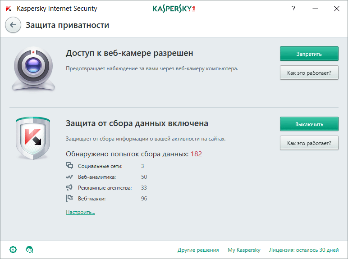This screenshot has height=259, width=348.
Task: Click the Запретить button
Action: (x=309, y=54)
